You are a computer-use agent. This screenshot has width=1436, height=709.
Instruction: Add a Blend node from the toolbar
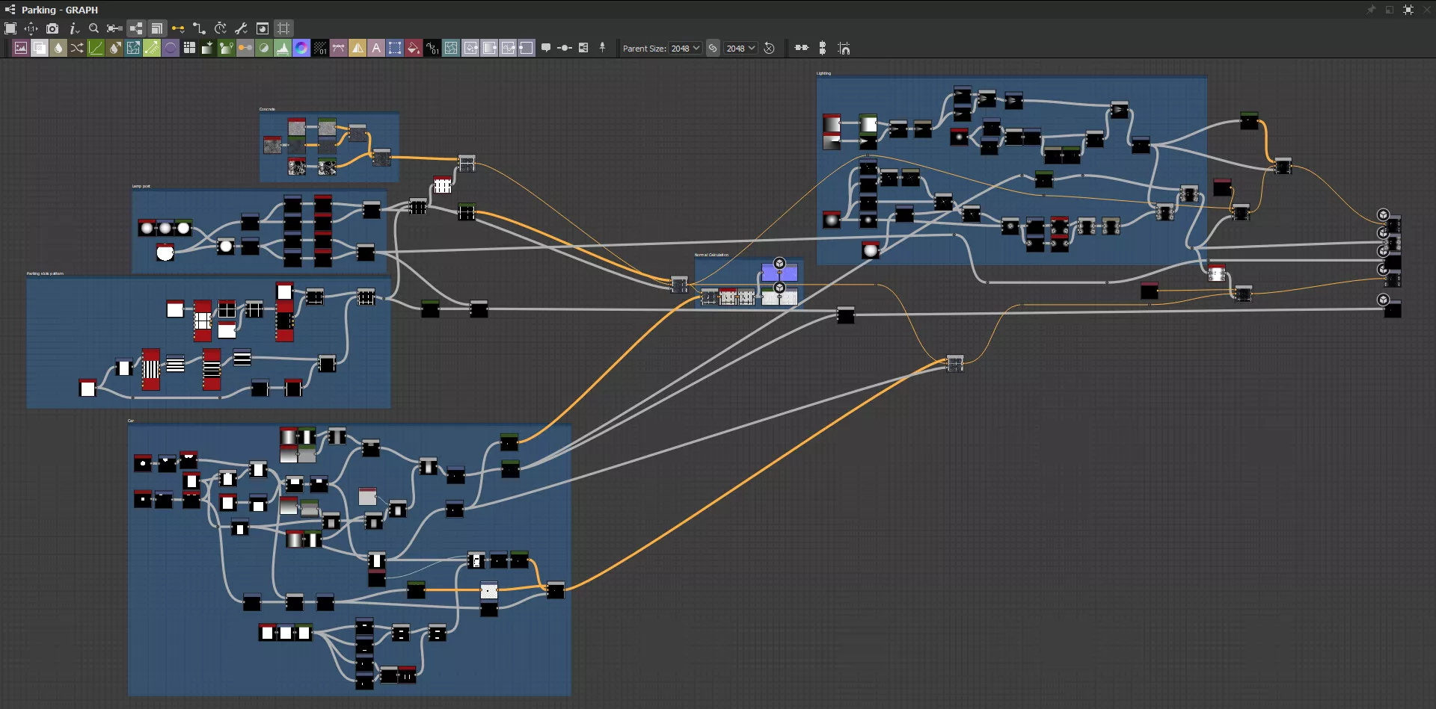point(40,49)
